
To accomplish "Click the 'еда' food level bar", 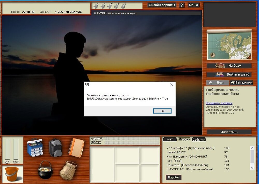I will [8, 149].
